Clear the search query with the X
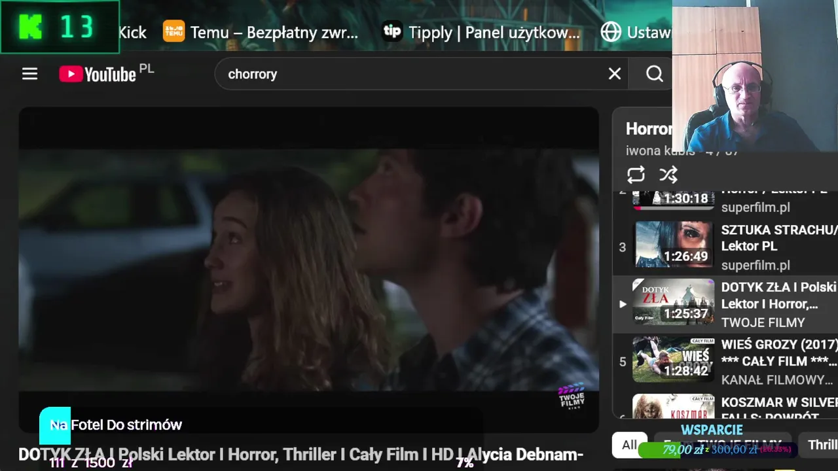The image size is (838, 471). pyautogui.click(x=614, y=74)
